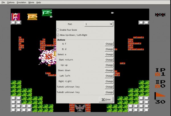Screen dimensions: 171x116
Task: Change the Left key binding
Action: coord(109,76)
